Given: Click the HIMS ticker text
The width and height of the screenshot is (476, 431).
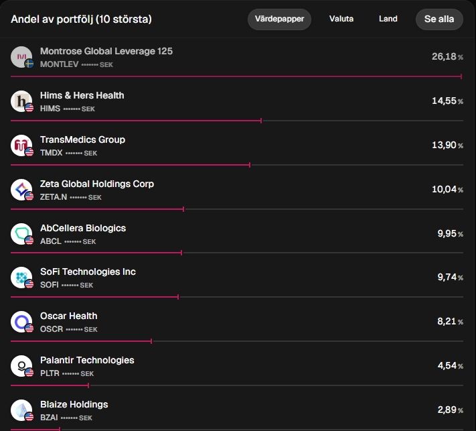Looking at the screenshot, I should click(x=50, y=109).
